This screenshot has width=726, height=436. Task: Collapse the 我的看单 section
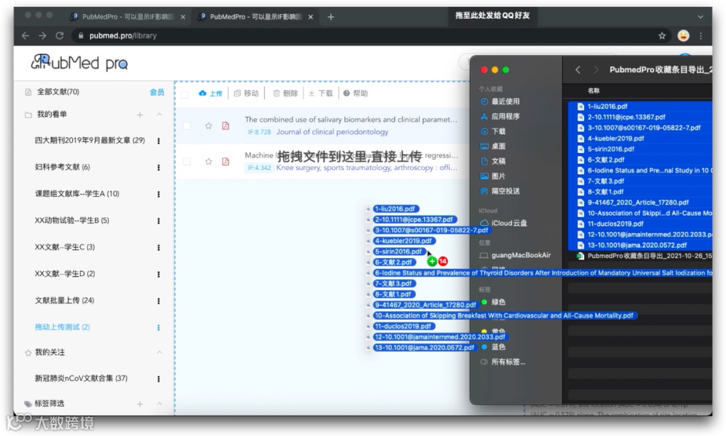(x=159, y=114)
